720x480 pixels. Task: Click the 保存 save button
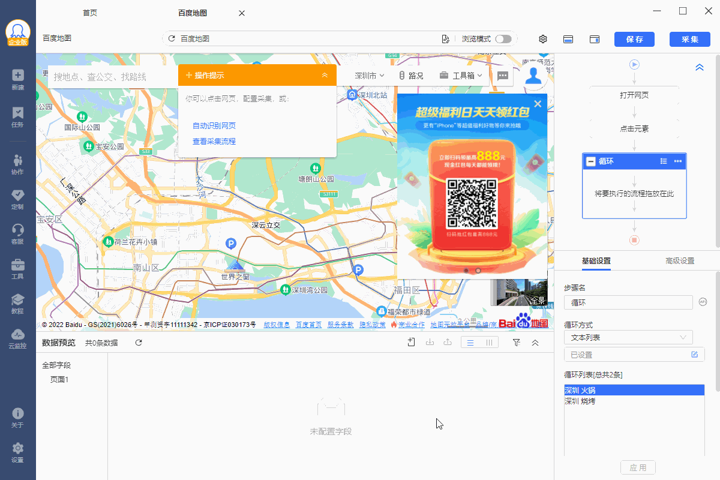635,39
